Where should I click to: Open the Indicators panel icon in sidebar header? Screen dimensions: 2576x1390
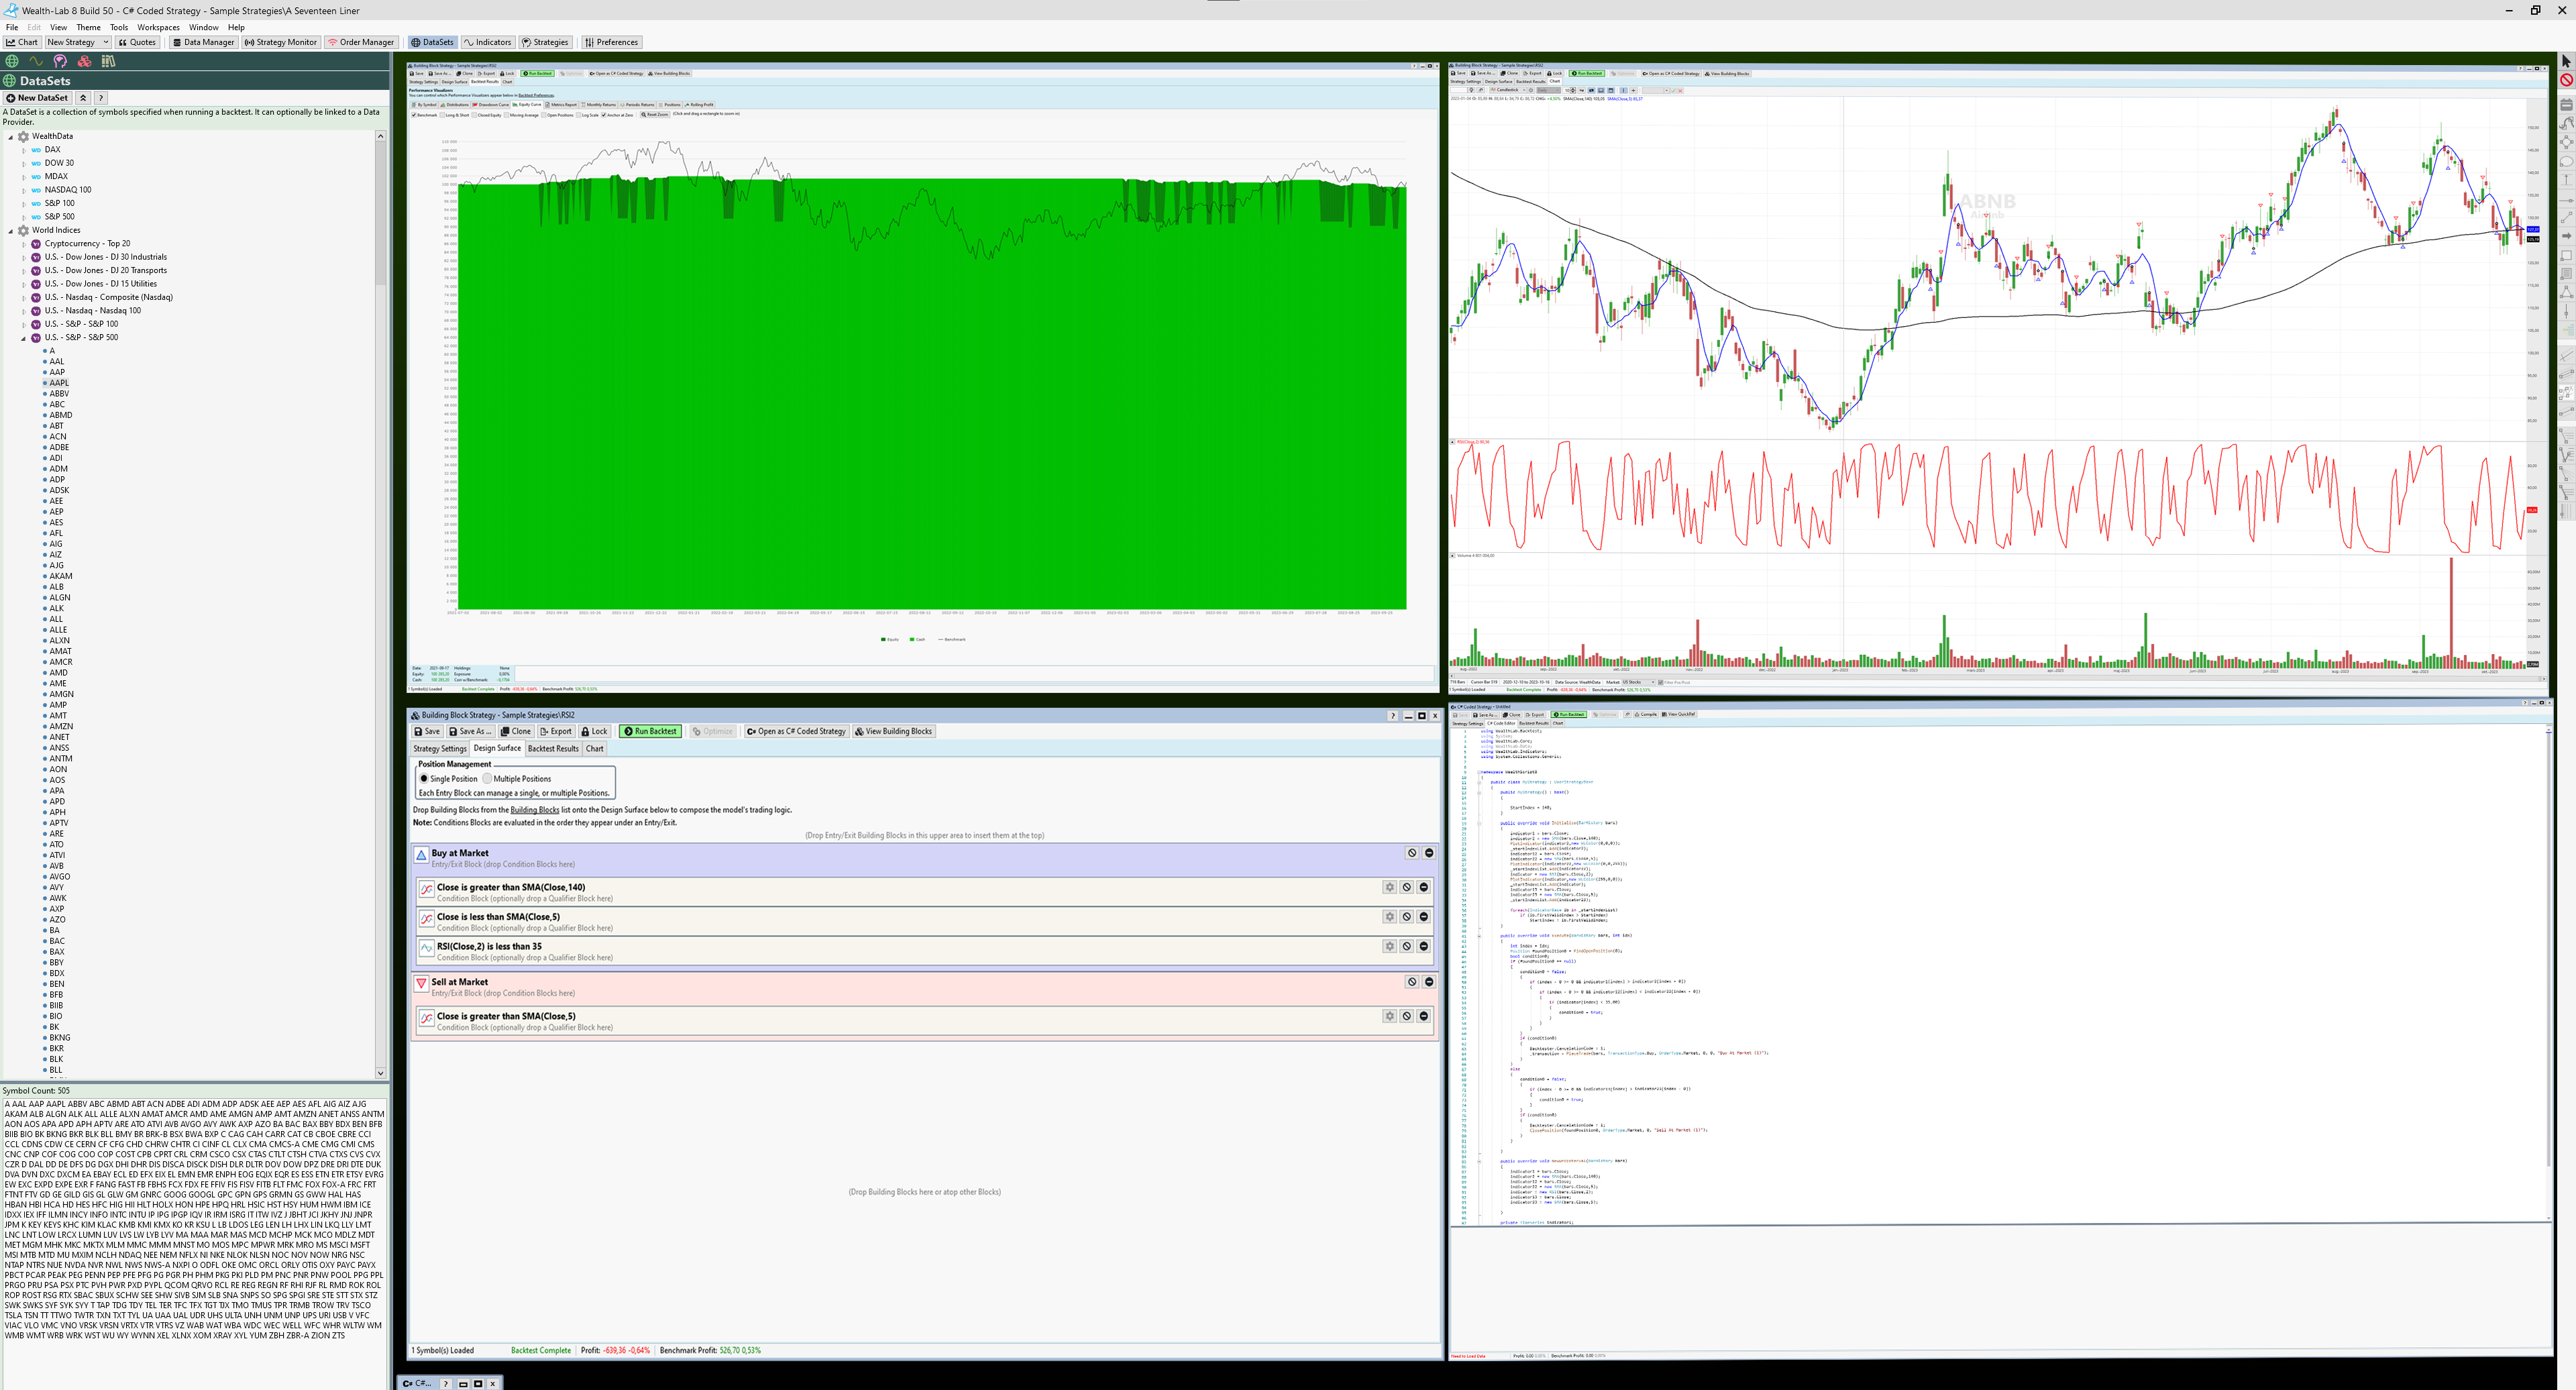pos(36,61)
